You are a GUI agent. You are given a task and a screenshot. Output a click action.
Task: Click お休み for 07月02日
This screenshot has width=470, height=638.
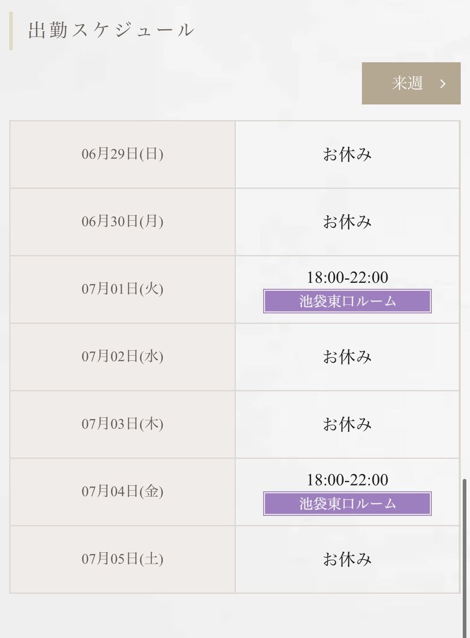347,357
